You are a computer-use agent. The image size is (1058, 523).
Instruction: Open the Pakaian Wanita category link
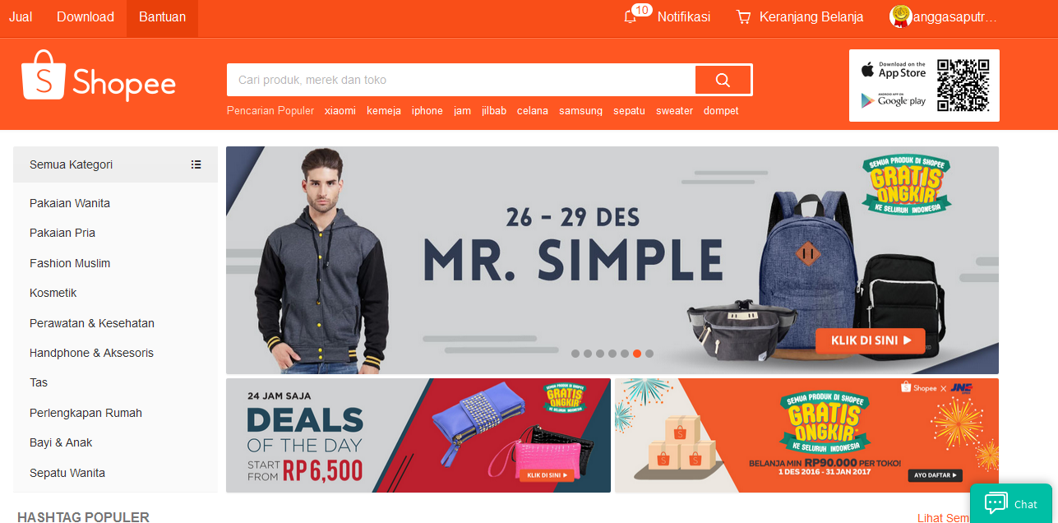tap(70, 203)
